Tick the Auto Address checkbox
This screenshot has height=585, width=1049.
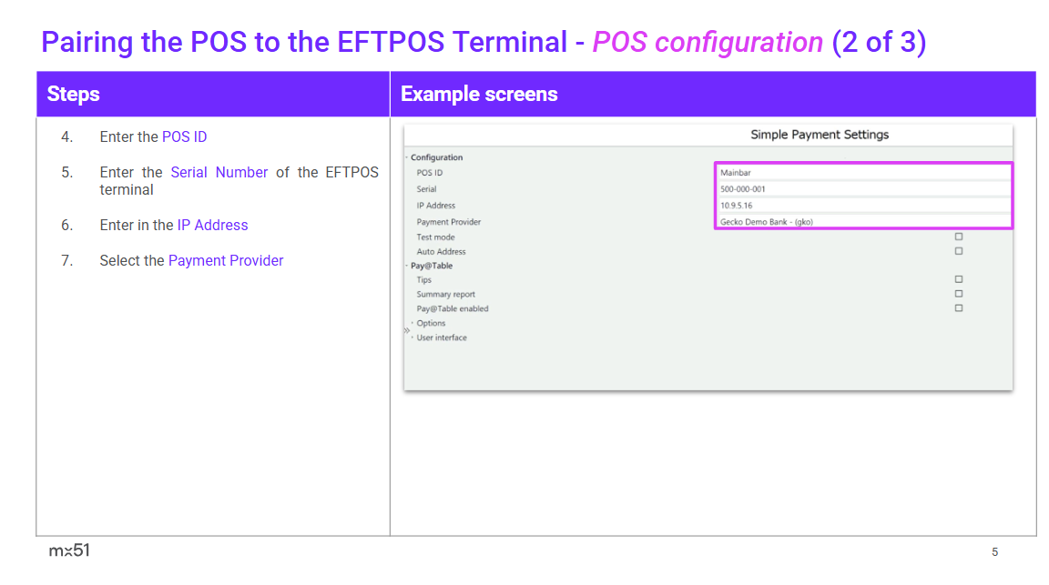[x=958, y=251]
